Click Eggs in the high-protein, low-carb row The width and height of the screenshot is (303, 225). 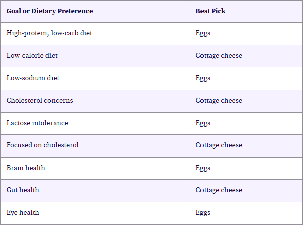click(x=203, y=33)
